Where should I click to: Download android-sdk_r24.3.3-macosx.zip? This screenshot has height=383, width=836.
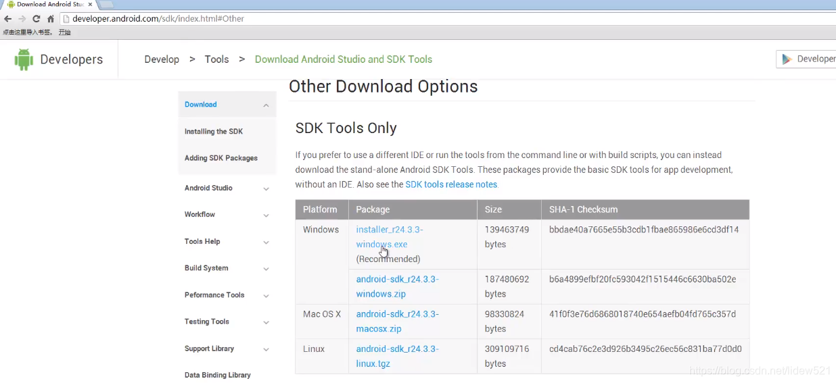398,322
